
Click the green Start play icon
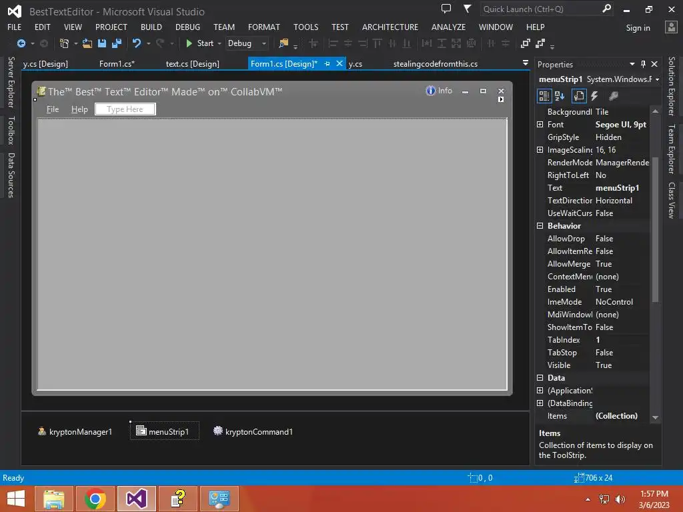(189, 43)
